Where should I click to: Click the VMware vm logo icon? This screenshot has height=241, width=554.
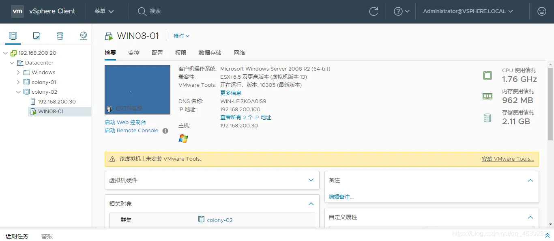point(17,11)
